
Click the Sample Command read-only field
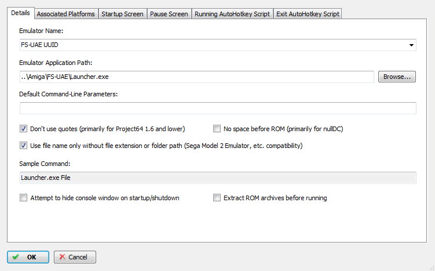218,178
